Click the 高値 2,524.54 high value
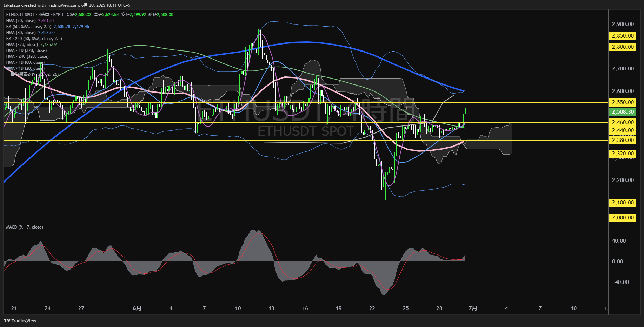Image resolution: width=644 pixels, height=327 pixels. (106, 15)
